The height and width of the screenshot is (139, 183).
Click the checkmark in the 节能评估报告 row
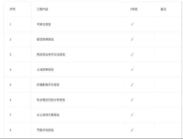tap(132, 130)
